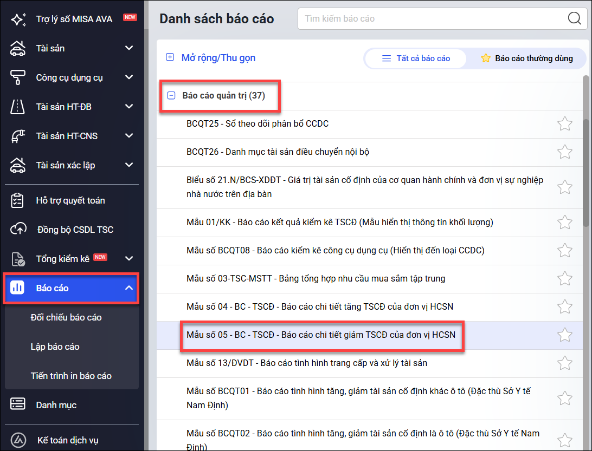
Task: Click the search magnifier icon
Action: click(574, 18)
